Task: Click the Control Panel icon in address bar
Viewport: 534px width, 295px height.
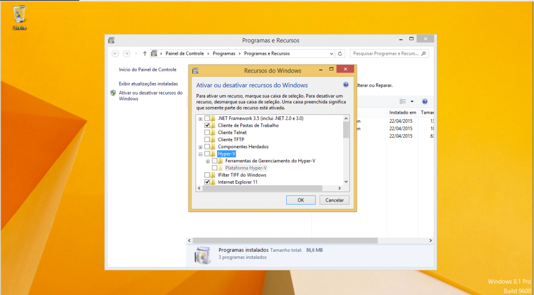Action: coord(154,54)
